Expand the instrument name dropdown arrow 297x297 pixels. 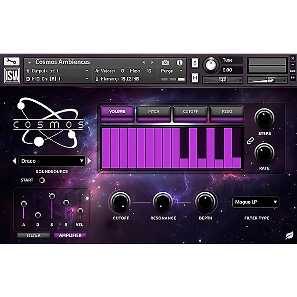point(29,62)
